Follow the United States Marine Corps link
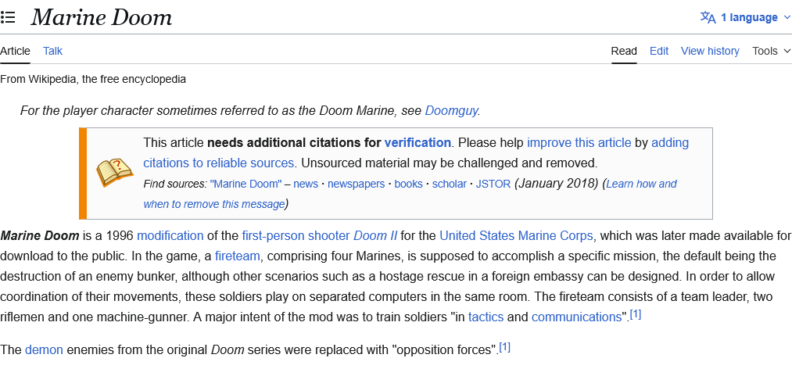The height and width of the screenshot is (376, 792). 516,236
